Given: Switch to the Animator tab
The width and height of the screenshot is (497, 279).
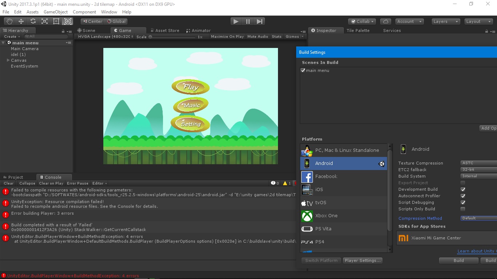Looking at the screenshot, I should [198, 31].
